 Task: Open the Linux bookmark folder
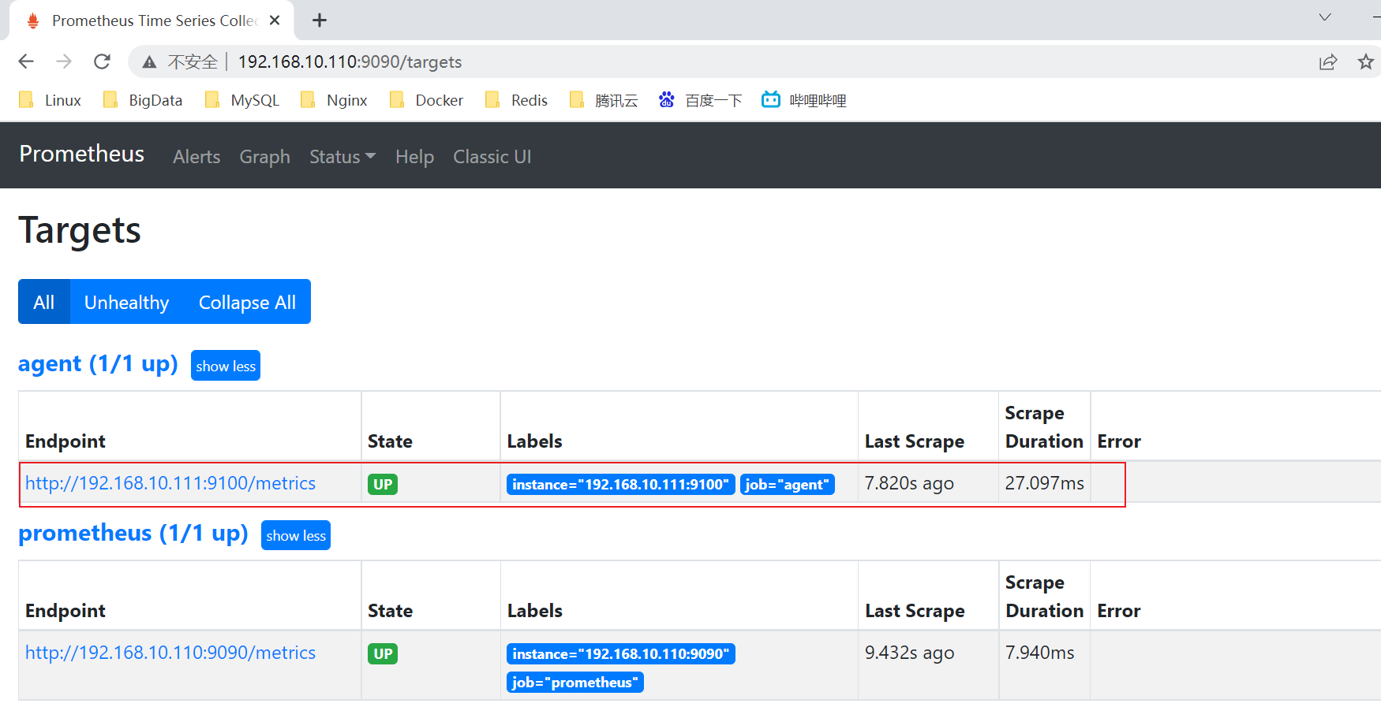(51, 100)
